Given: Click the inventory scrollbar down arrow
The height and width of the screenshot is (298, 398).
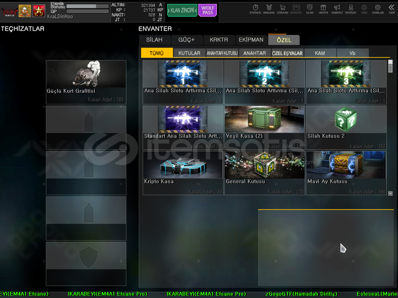Looking at the screenshot, I should point(390,193).
